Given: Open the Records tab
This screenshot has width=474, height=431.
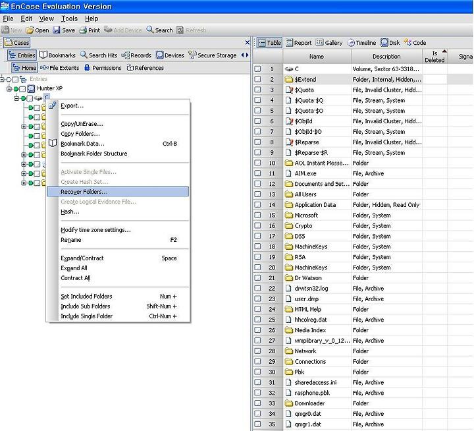Looking at the screenshot, I should click(136, 55).
